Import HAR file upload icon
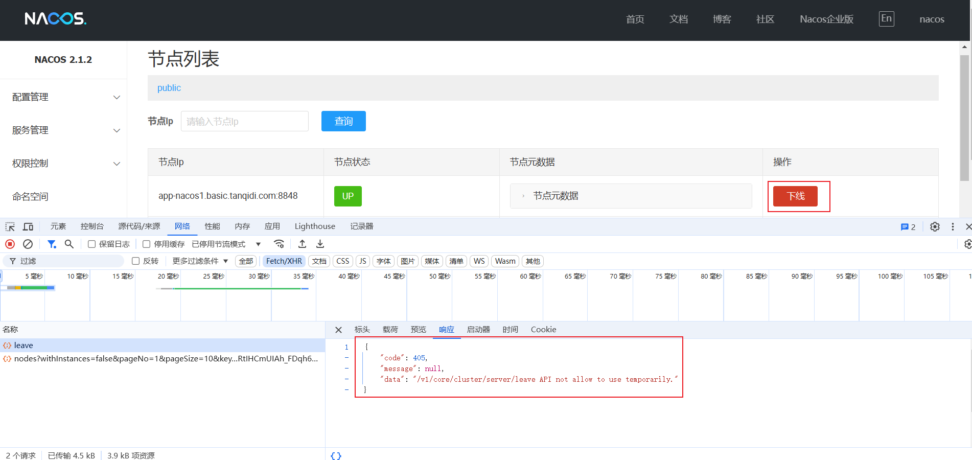 click(x=302, y=244)
